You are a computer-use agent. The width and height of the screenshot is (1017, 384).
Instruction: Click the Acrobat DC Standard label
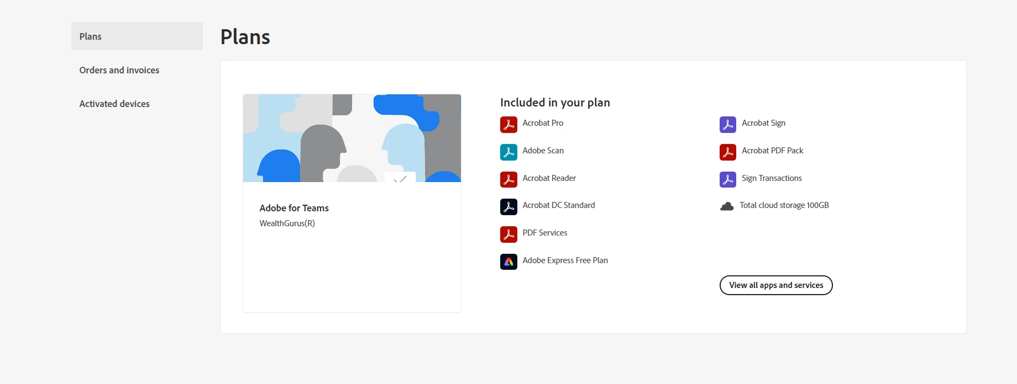559,205
